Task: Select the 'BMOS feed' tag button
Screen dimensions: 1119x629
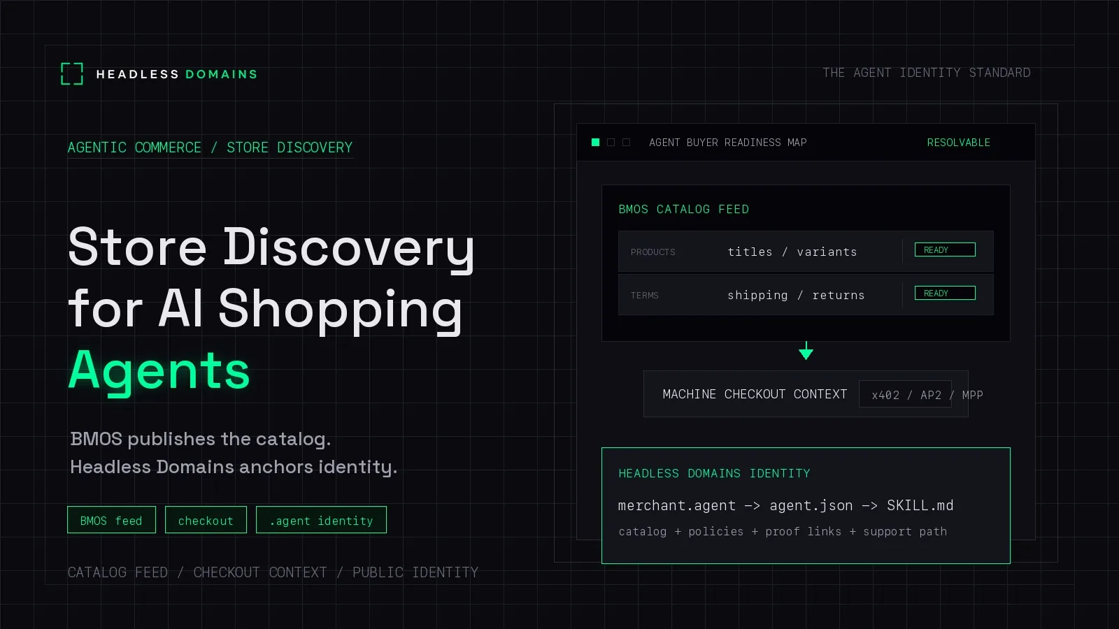Action: [x=111, y=520]
